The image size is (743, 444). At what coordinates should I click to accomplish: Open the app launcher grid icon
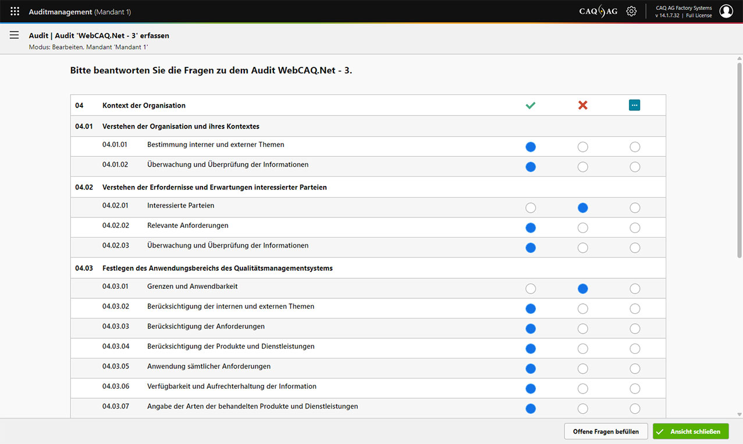[15, 12]
